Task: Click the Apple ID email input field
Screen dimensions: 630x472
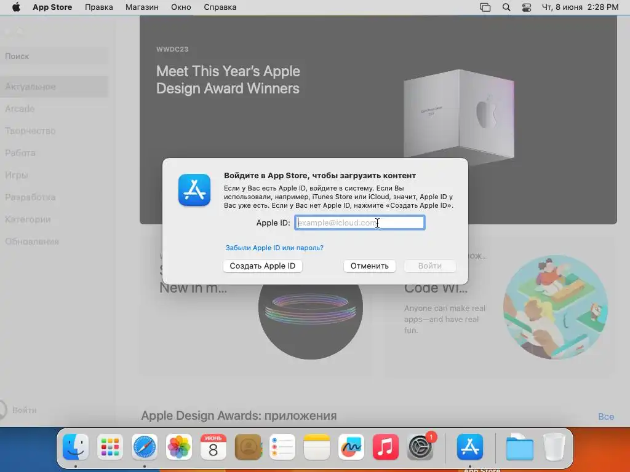Action: tap(360, 222)
